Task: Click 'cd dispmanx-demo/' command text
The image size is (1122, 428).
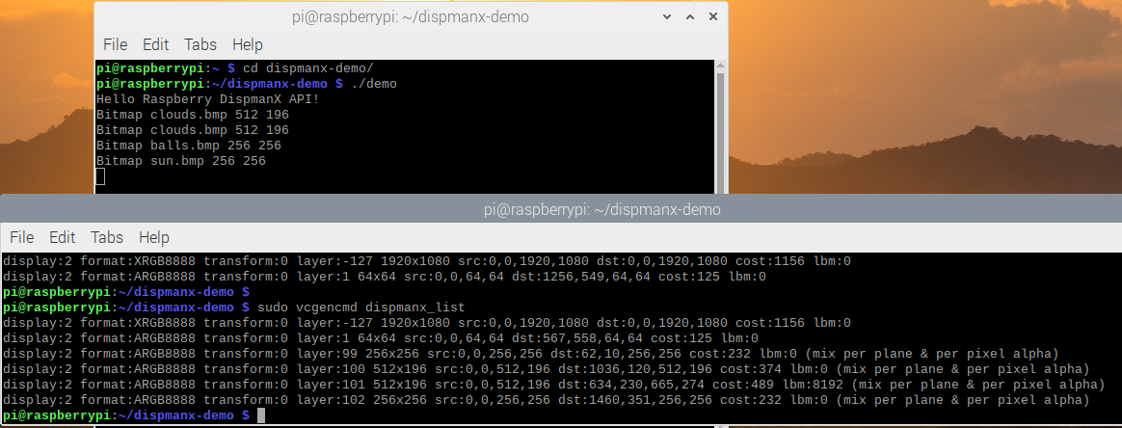Action: 308,68
